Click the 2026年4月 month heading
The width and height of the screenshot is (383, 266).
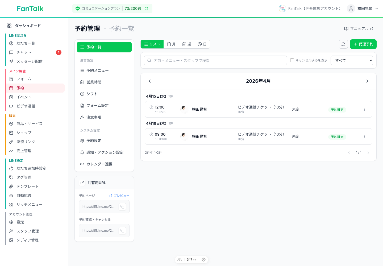258,81
